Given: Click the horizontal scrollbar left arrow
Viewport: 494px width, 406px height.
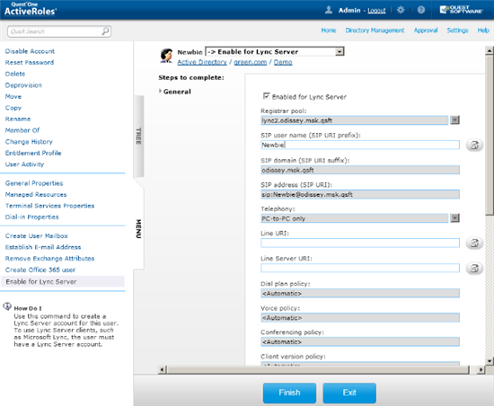Looking at the screenshot, I should [163, 369].
